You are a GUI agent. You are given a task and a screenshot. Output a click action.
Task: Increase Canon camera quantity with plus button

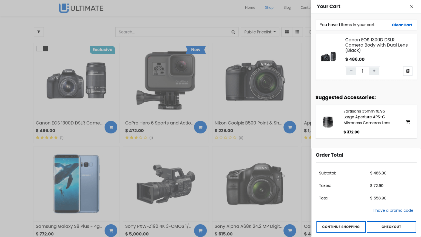[x=374, y=71]
